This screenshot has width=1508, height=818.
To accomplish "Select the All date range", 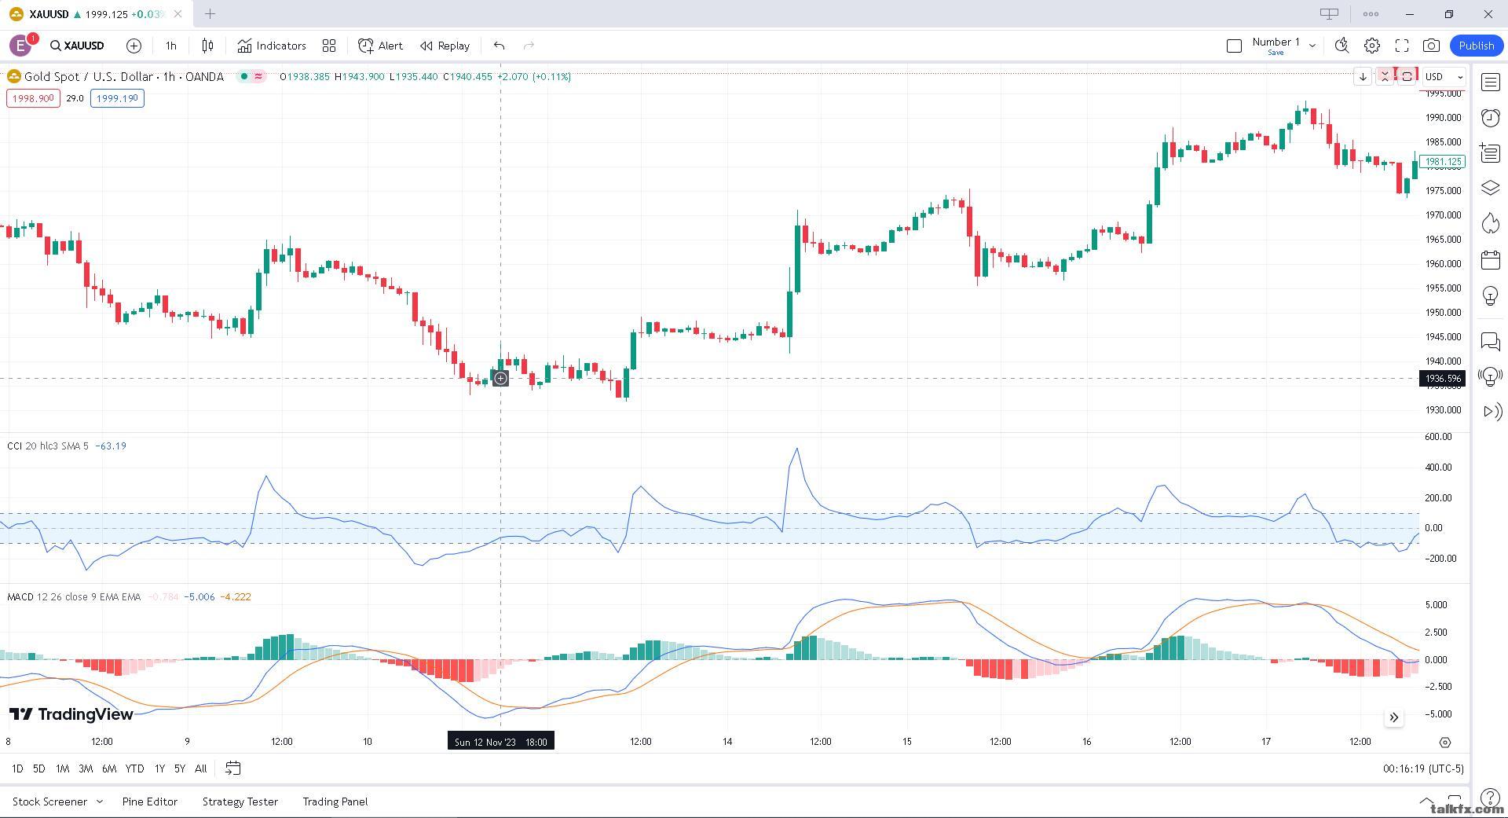I will coord(201,768).
